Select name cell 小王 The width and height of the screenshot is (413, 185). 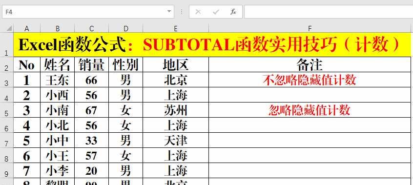(58, 156)
